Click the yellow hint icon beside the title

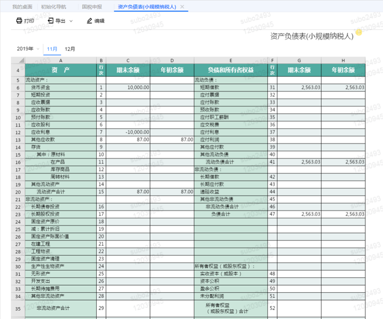coord(359,32)
